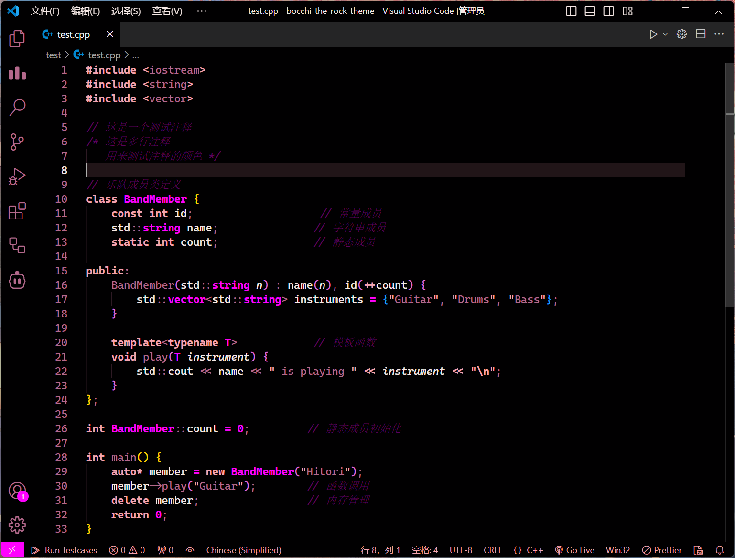This screenshot has height=558, width=735.
Task: Click iostream include on line 1
Action: (174, 70)
